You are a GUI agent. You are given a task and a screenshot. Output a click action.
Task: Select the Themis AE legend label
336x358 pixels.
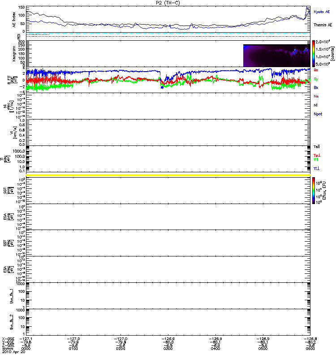(x=323, y=25)
